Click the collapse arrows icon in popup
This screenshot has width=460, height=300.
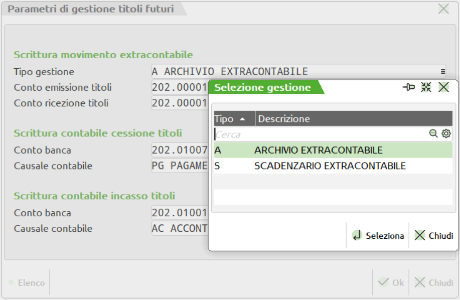click(426, 87)
